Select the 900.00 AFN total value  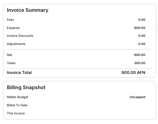click(x=133, y=73)
